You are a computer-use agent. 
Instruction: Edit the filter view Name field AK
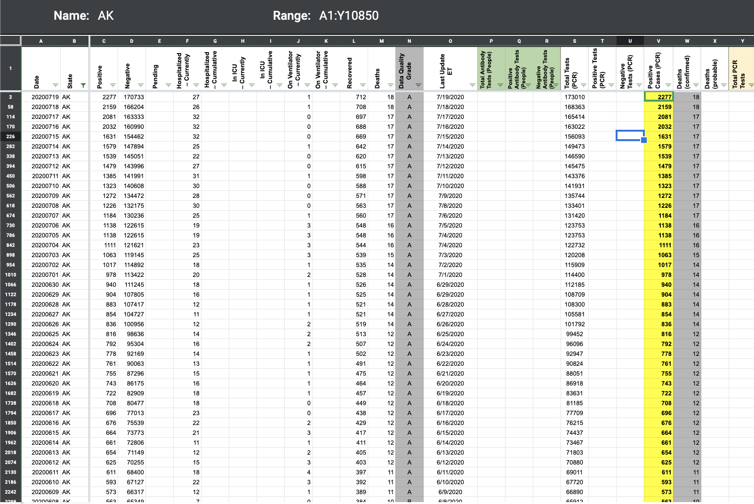click(106, 16)
